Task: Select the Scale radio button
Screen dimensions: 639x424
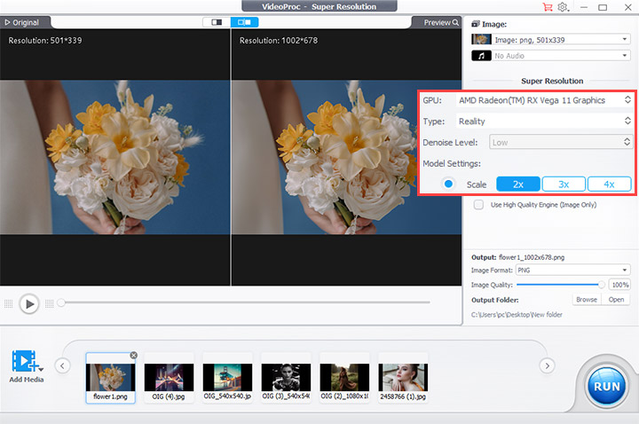Action: click(x=449, y=185)
